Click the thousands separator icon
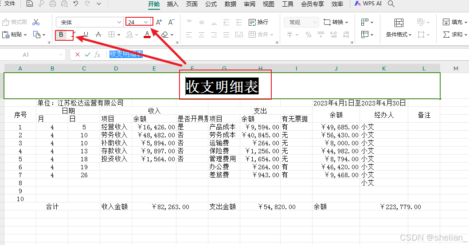The height and width of the screenshot is (245, 469). tap(321, 35)
